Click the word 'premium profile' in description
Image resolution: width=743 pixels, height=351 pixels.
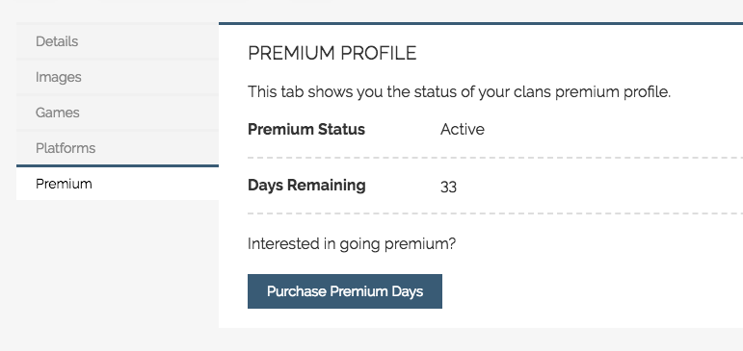click(x=613, y=91)
